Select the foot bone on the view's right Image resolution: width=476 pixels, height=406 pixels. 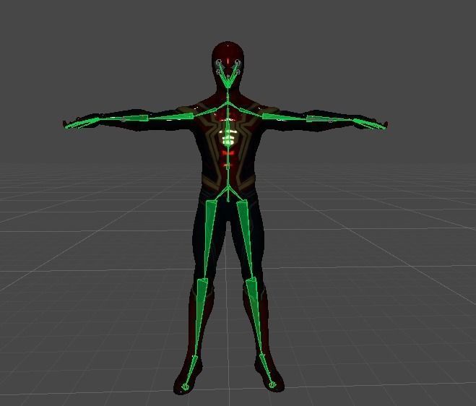point(267,370)
